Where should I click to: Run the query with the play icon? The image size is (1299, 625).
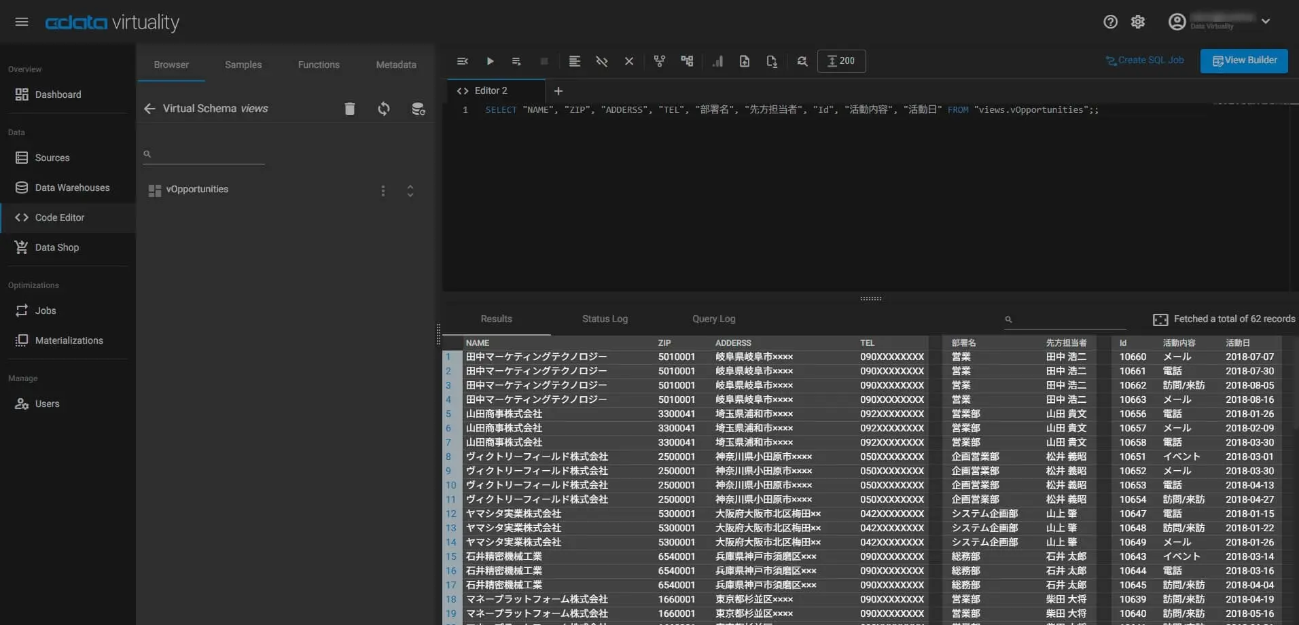click(x=490, y=61)
